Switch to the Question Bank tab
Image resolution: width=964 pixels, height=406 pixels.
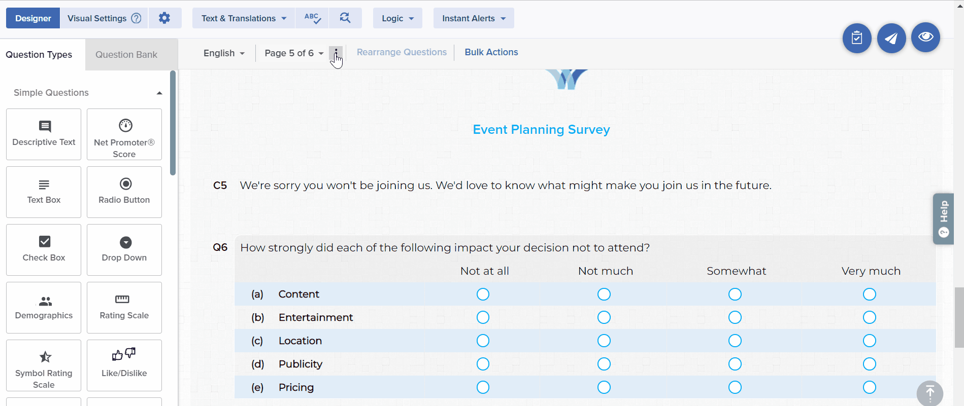[x=126, y=55]
